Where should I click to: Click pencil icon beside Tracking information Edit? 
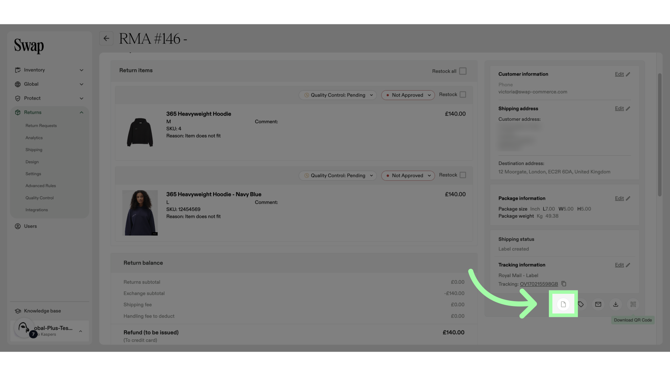pos(628,265)
